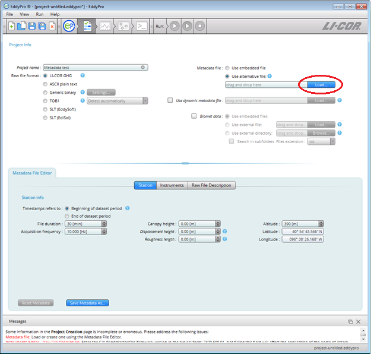Viewport: 371px width, 355px height.
Task: Adjust Acquisition frequency spinner arrows
Action: pos(104,232)
